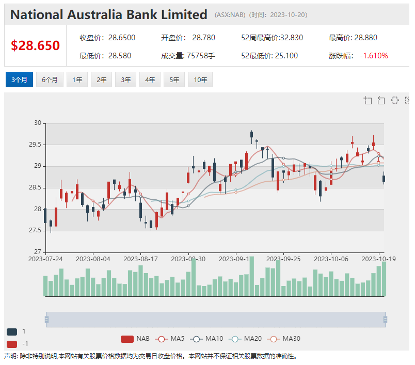Screen dimensions: 415x365
Task: Show the 1年 chart range
Action: coord(77,80)
